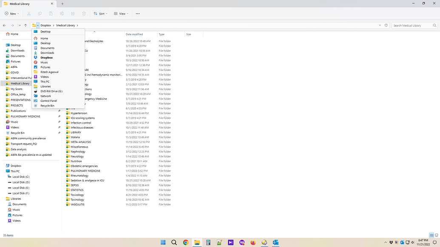
Task: Click the search magnifier icon in search box
Action: 434,25
